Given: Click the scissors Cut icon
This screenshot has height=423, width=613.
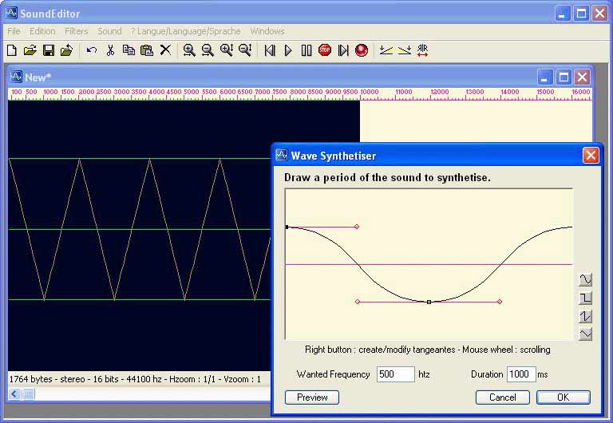Looking at the screenshot, I should coord(110,50).
